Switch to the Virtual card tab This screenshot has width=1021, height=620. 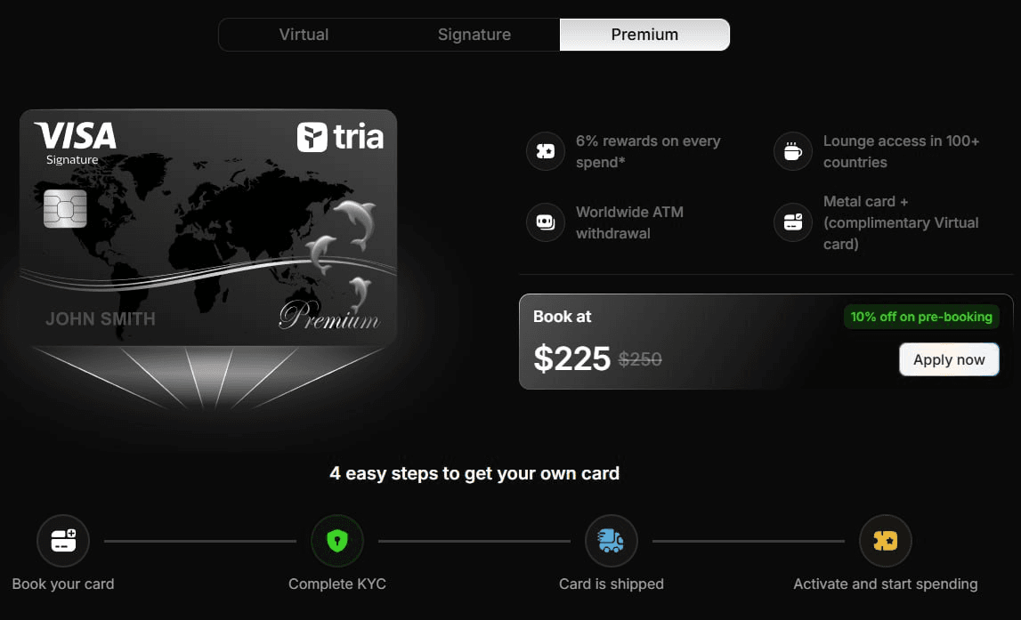(x=304, y=35)
